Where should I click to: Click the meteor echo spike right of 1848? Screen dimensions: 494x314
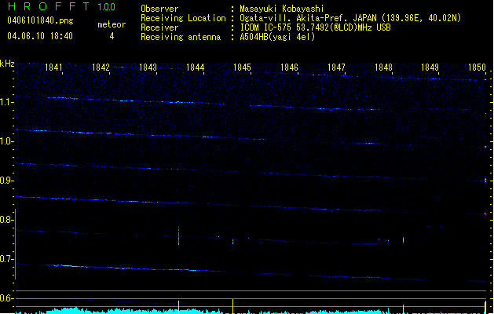click(x=403, y=240)
